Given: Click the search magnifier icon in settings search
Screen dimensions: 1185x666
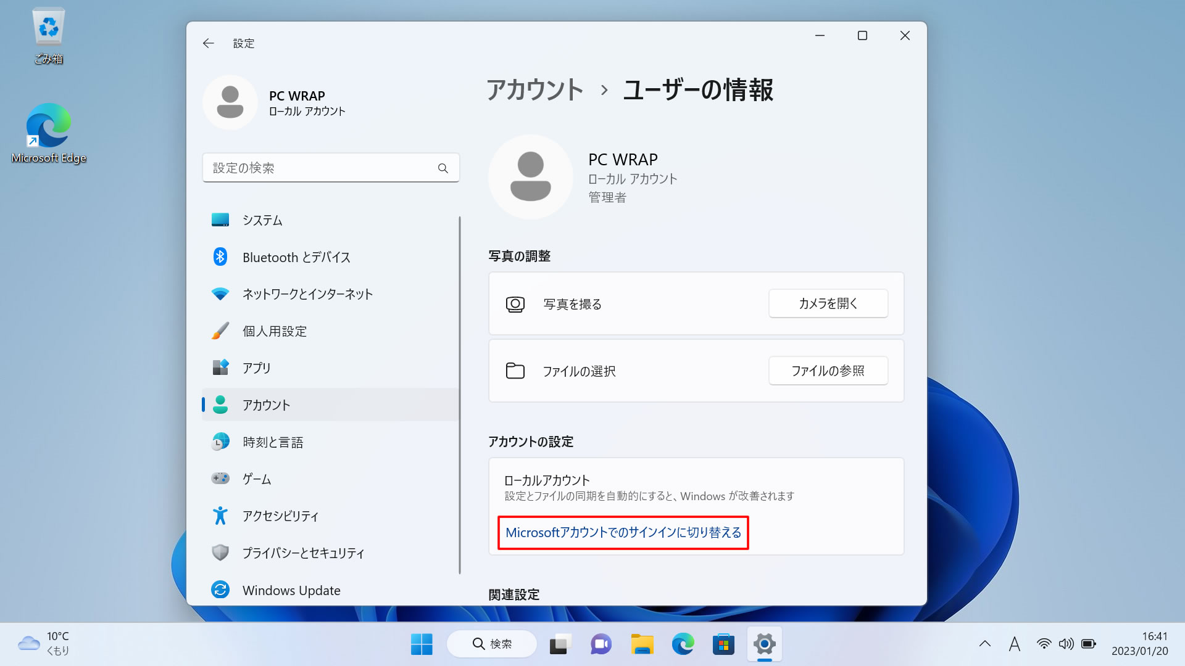Looking at the screenshot, I should pos(443,168).
